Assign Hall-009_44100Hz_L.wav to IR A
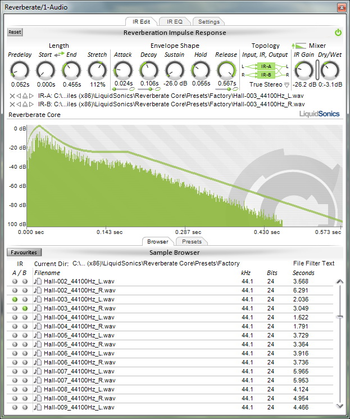Viewport: 350px width, 419px height. tap(15, 407)
